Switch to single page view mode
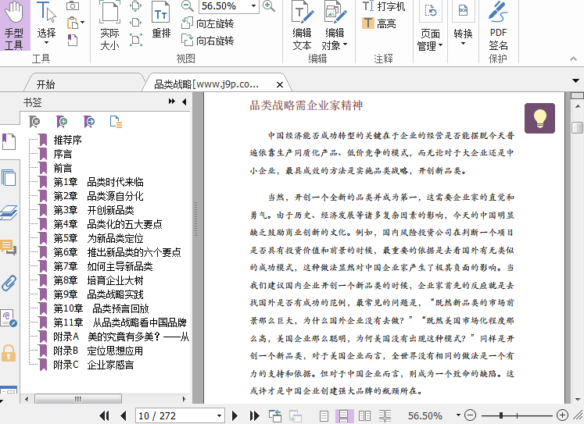Screen dimensions: 584x424 pos(324,416)
